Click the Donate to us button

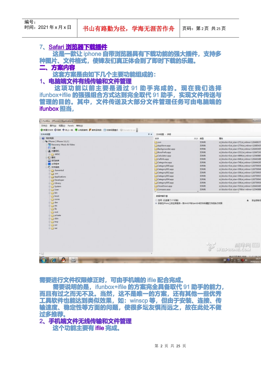[127, 130]
